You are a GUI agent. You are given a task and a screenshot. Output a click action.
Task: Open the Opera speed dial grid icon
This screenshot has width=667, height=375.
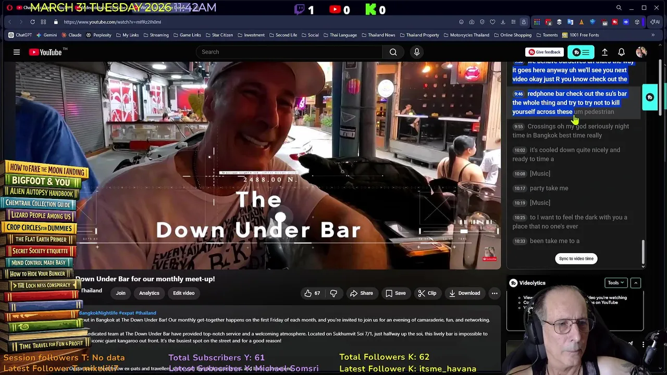[x=43, y=22]
